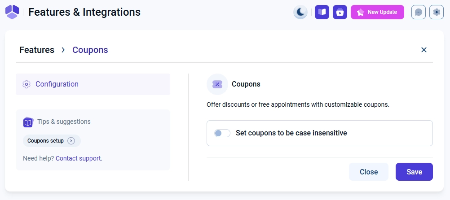Dismiss the panel with the X icon
Image resolution: width=450 pixels, height=200 pixels.
(424, 50)
